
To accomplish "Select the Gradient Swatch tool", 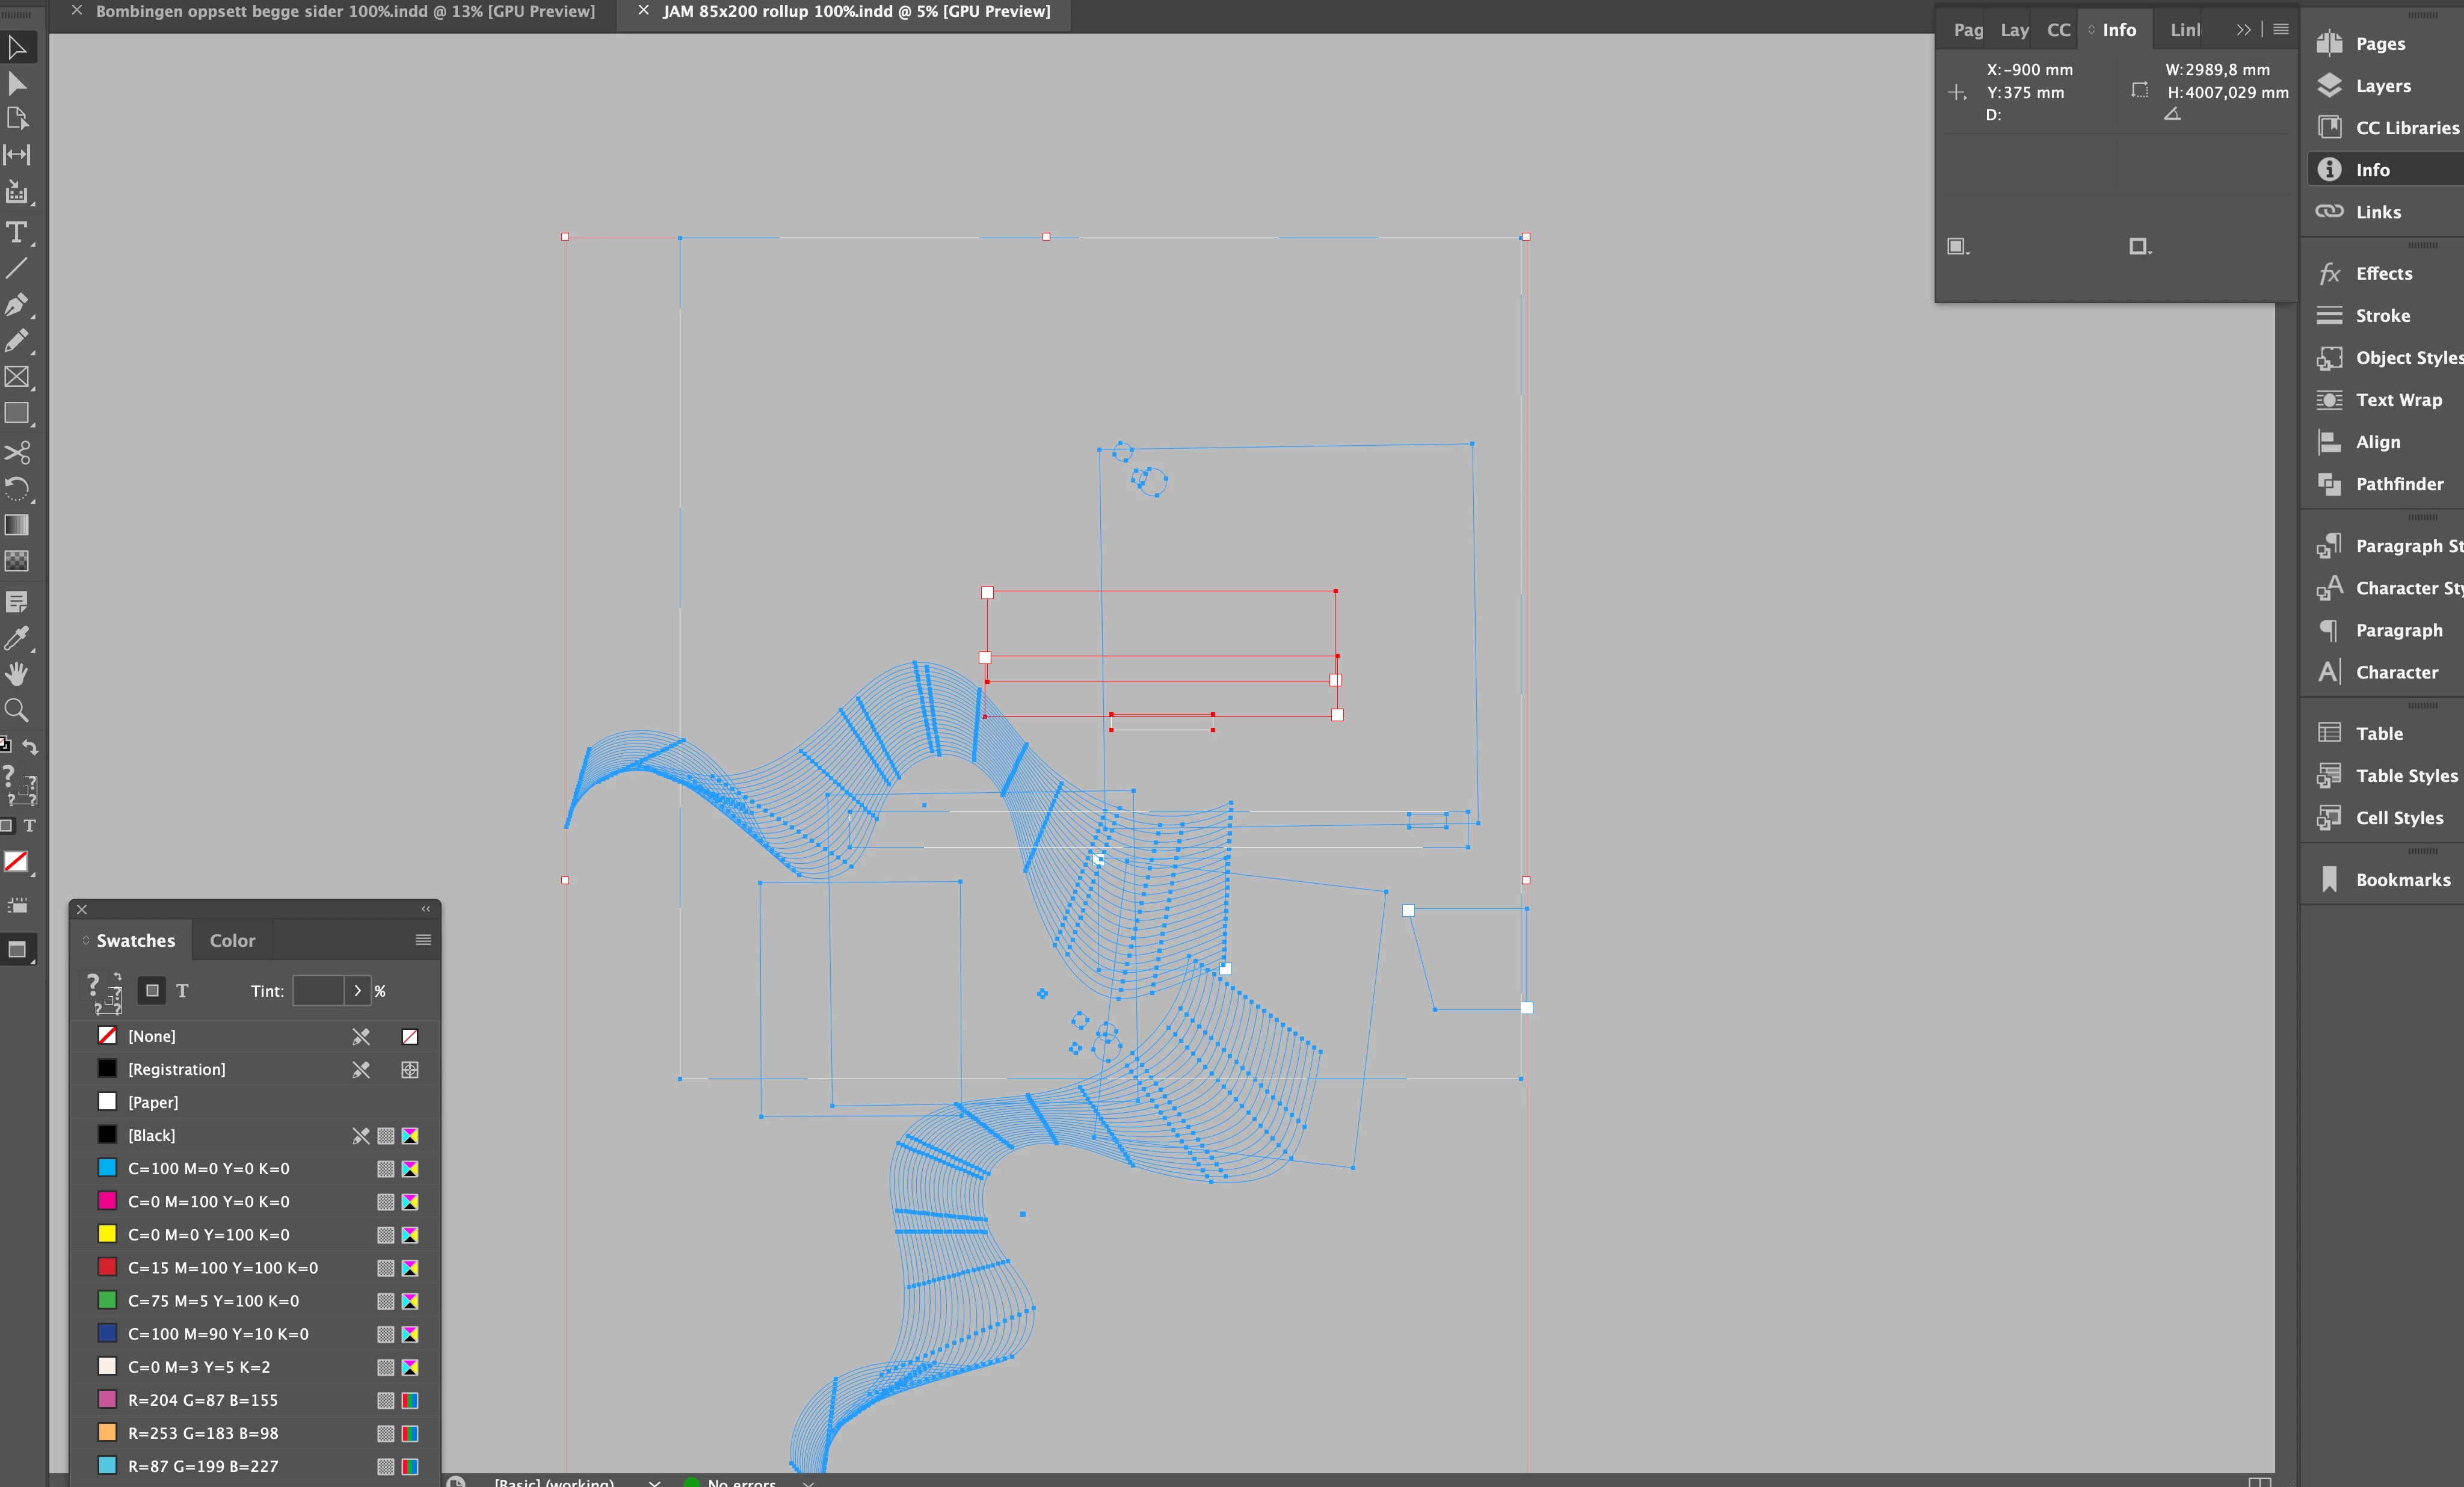I will click(x=16, y=525).
